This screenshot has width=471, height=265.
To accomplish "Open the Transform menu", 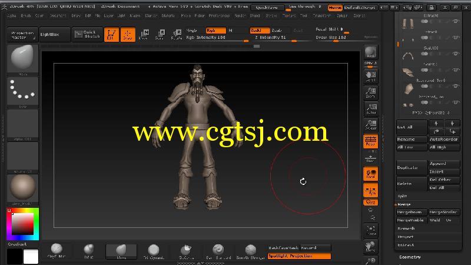I will tap(321, 16).
